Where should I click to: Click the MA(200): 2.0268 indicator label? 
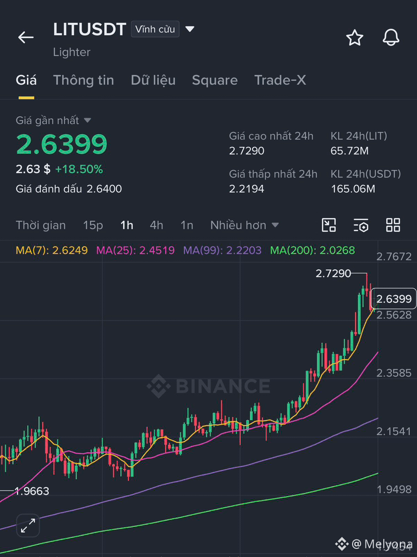[x=312, y=251]
